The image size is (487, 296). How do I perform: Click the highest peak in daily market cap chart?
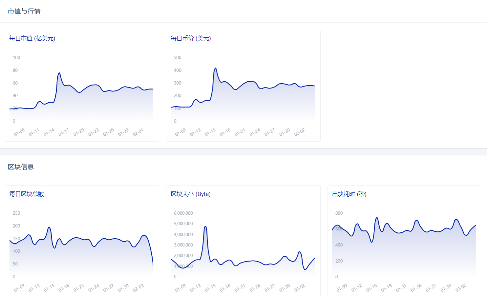point(59,73)
